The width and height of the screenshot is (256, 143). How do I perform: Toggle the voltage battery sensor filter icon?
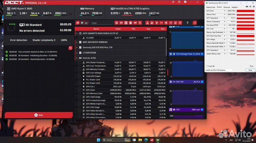tap(152, 23)
